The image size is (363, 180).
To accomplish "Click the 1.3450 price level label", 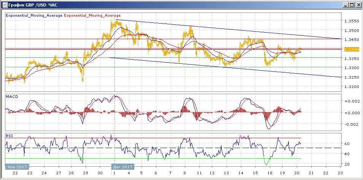I will [x=351, y=40].
